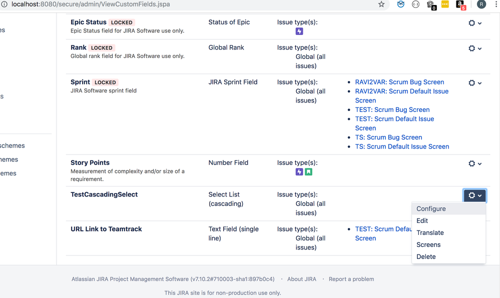Choose Translate from the actions menu

click(448, 232)
